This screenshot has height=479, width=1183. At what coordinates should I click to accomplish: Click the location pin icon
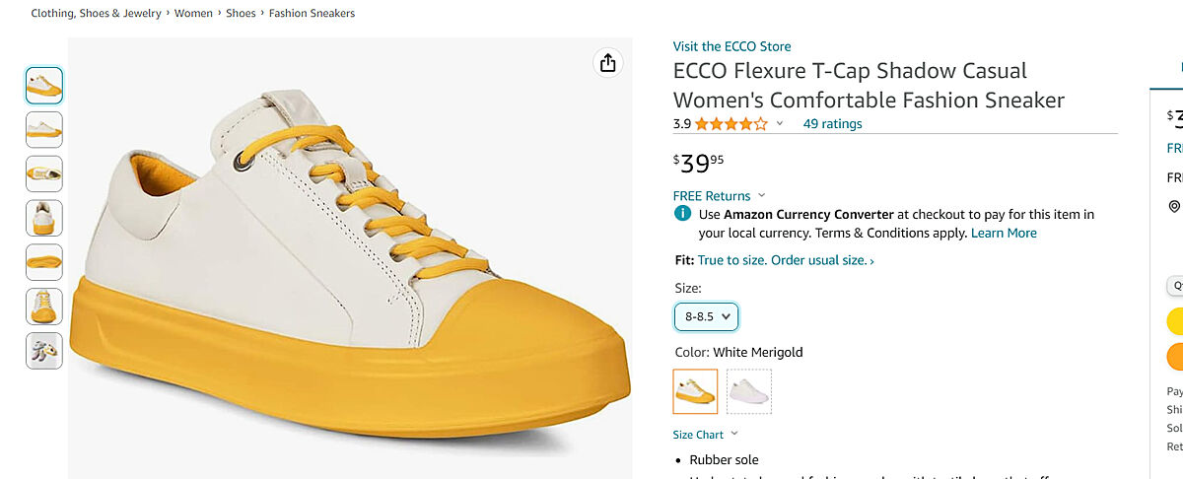click(1174, 206)
